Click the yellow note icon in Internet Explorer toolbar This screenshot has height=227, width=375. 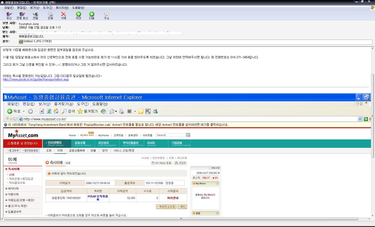[141, 111]
